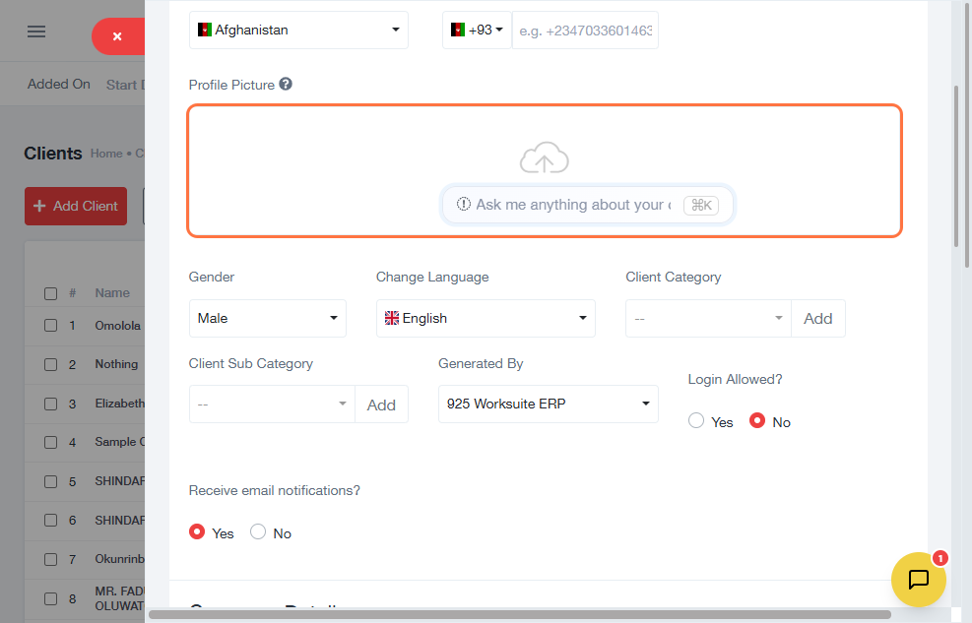
Task: Click Add next to Client Category
Action: [817, 319]
